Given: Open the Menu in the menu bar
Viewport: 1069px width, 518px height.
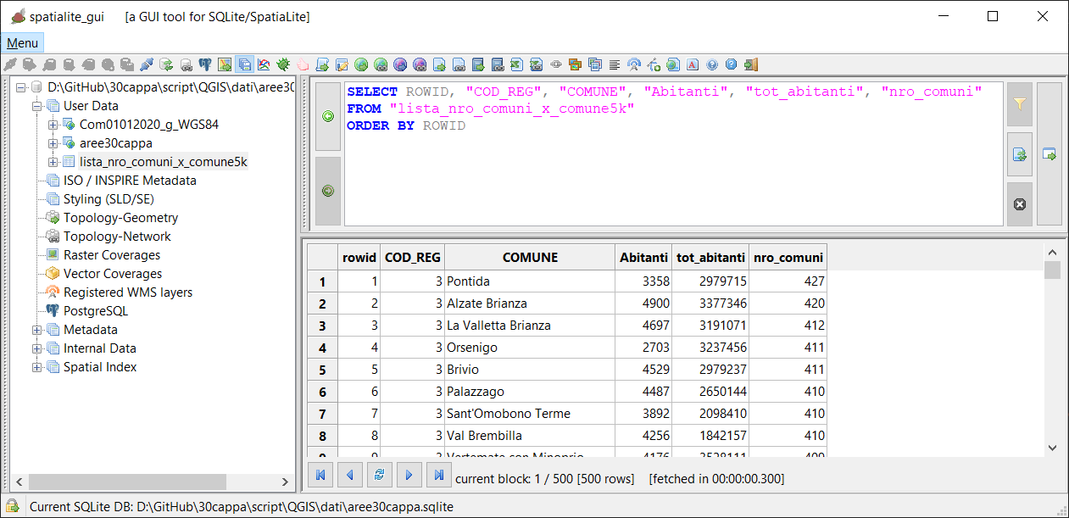Looking at the screenshot, I should [x=22, y=43].
